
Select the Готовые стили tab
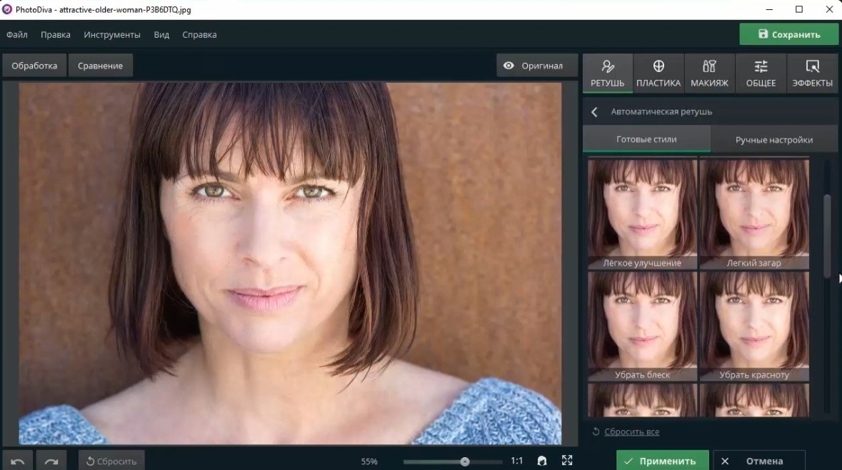point(646,139)
